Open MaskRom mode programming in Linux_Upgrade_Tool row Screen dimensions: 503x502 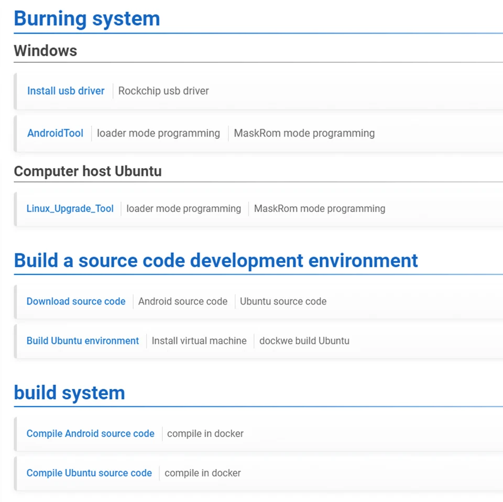click(319, 209)
